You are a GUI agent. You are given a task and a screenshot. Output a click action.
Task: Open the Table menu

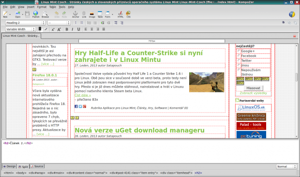(53, 7)
